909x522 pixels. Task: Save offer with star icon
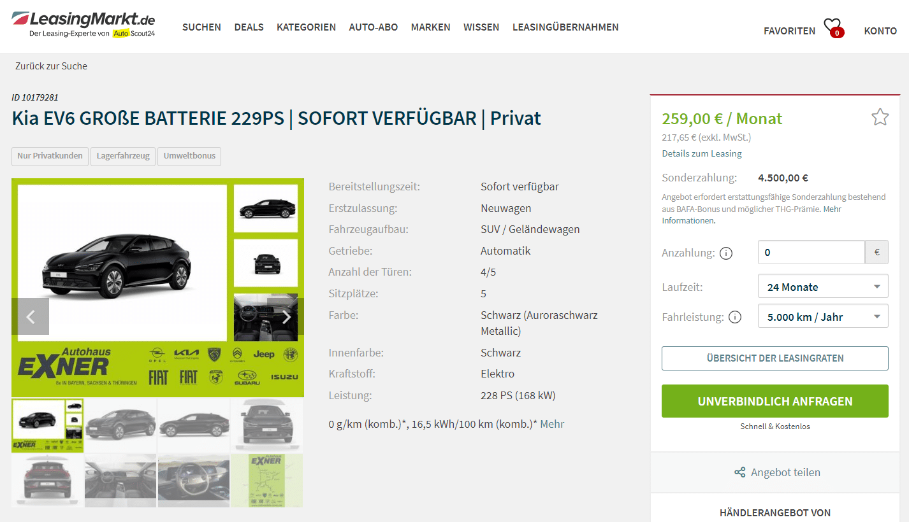pyautogui.click(x=880, y=117)
